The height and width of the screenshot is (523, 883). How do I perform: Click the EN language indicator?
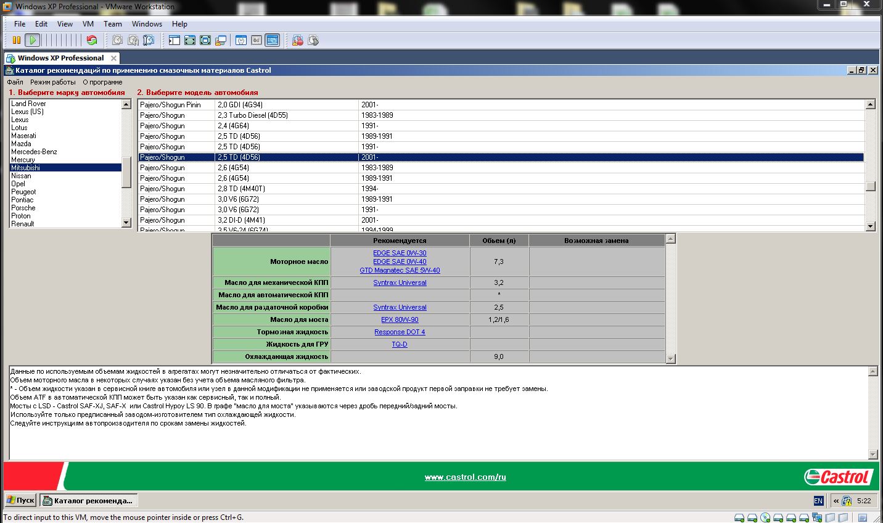(818, 501)
